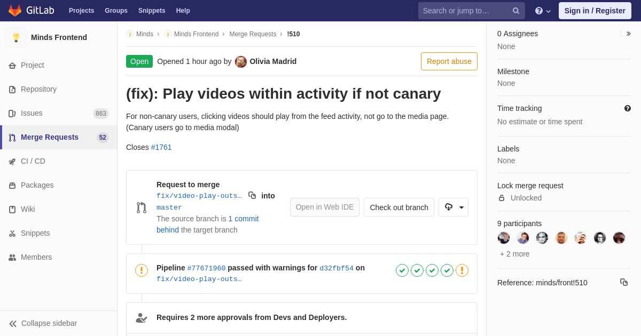Click Sign in / Register button
The width and height of the screenshot is (641, 336).
[x=595, y=11]
